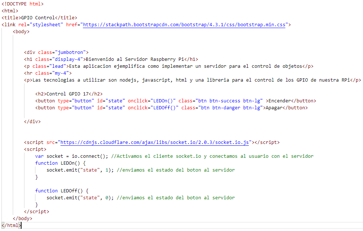This screenshot has height=231, width=363.
Task: Place cursor on the opening body tag
Action: 21,32
